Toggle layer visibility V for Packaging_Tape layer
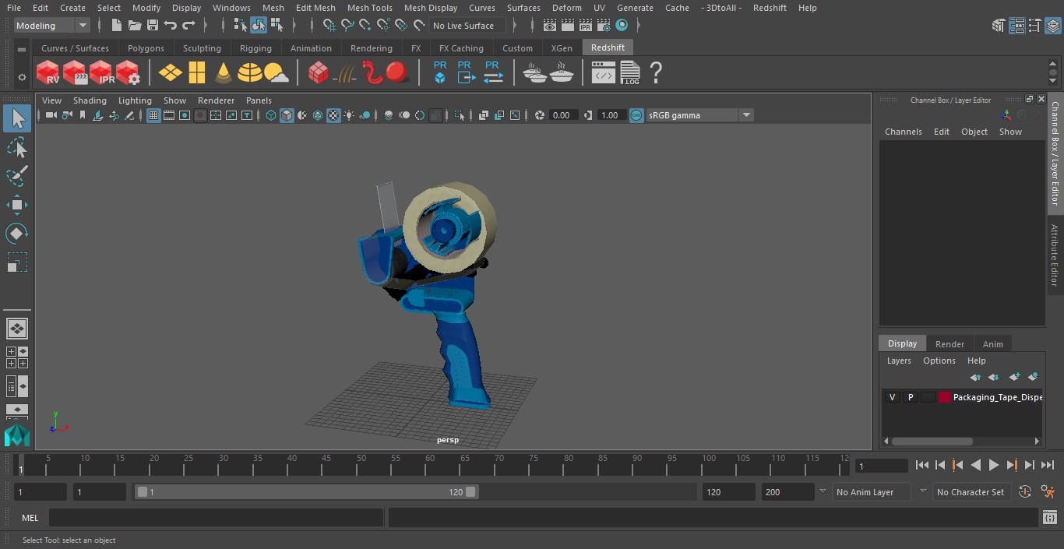 pos(892,397)
